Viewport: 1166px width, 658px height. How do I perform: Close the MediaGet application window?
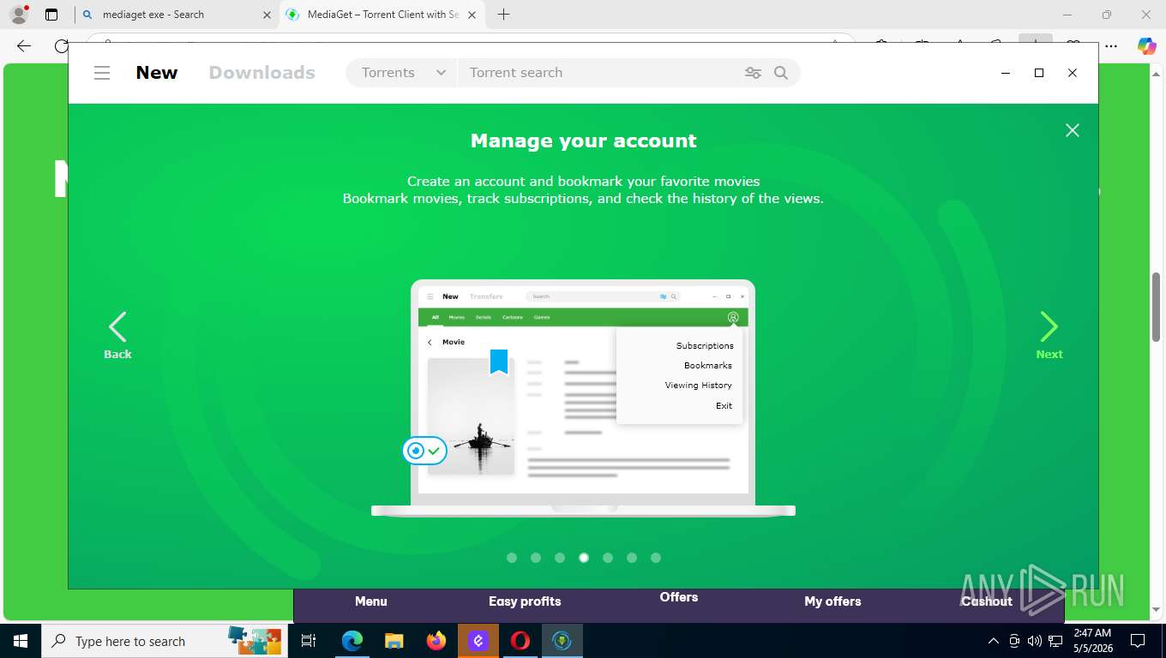1072,73
